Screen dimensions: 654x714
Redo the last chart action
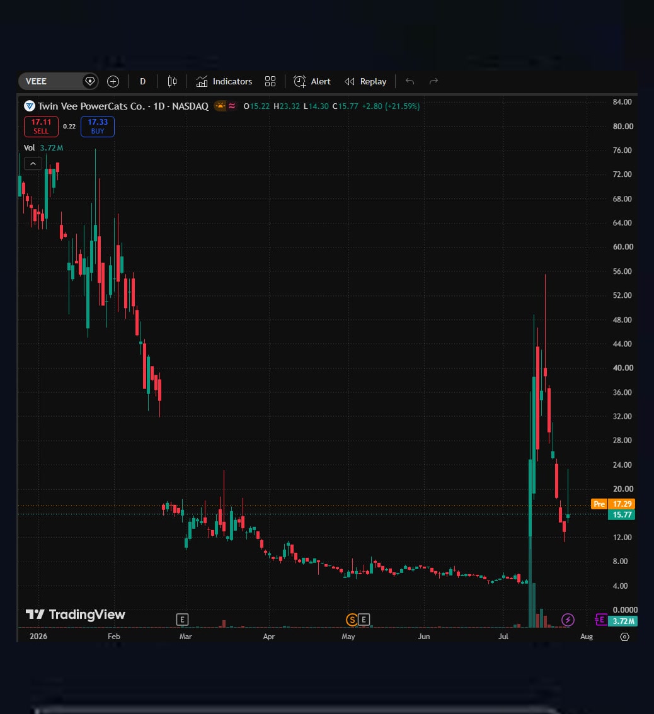[433, 81]
